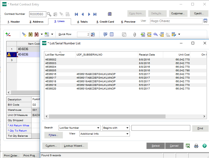Click the yellow warning icon on row 2

pos(9,54)
